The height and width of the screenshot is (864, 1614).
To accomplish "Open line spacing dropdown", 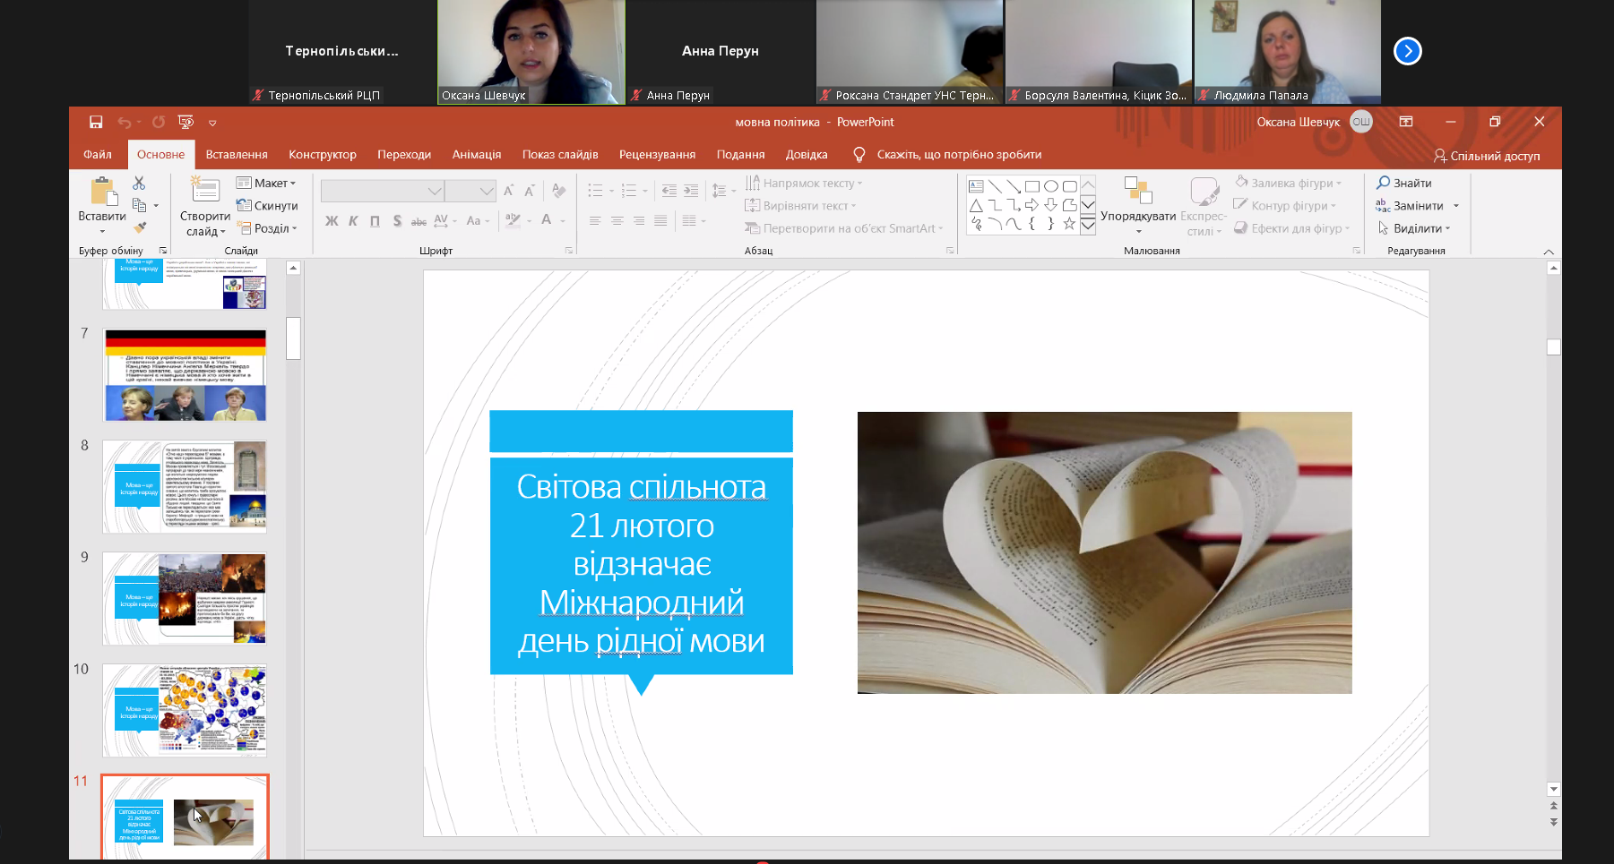I will (x=723, y=191).
